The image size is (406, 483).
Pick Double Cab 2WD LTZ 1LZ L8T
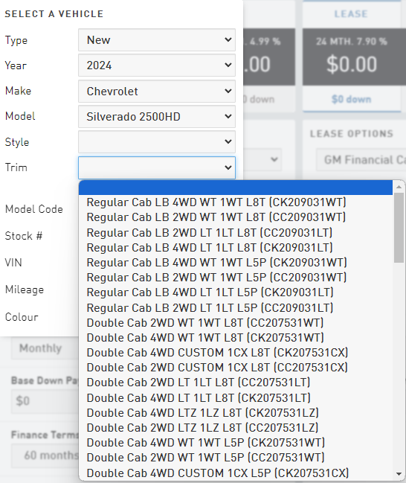[236, 427]
